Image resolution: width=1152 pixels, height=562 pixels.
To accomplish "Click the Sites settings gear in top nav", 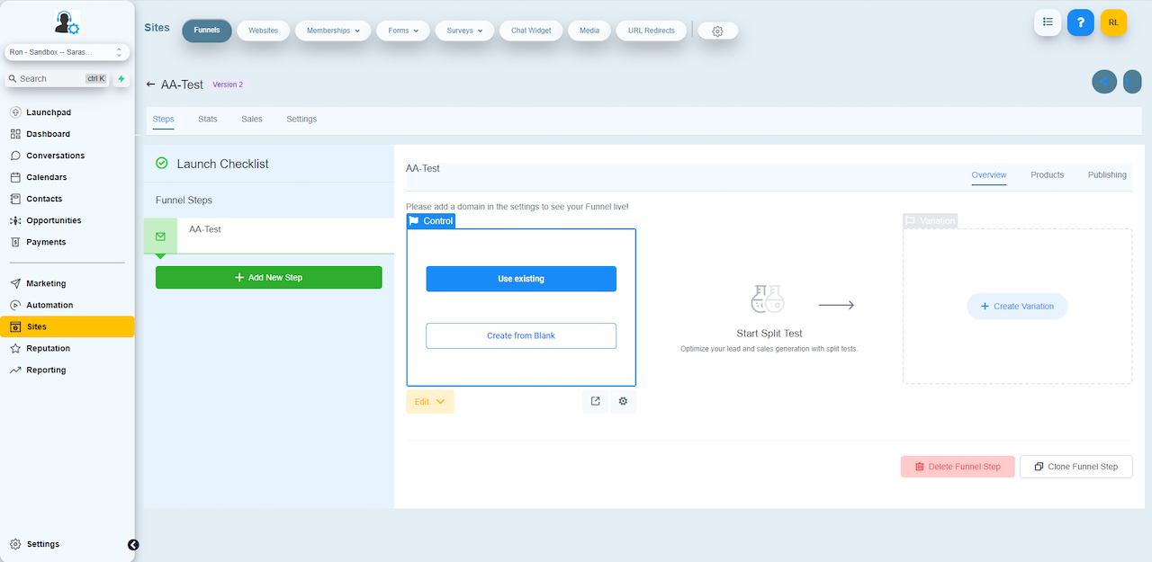I will (717, 31).
